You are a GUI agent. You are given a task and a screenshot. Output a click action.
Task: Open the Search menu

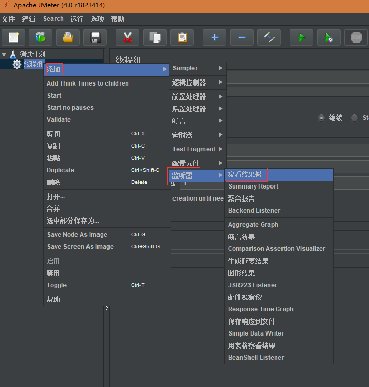[53, 19]
